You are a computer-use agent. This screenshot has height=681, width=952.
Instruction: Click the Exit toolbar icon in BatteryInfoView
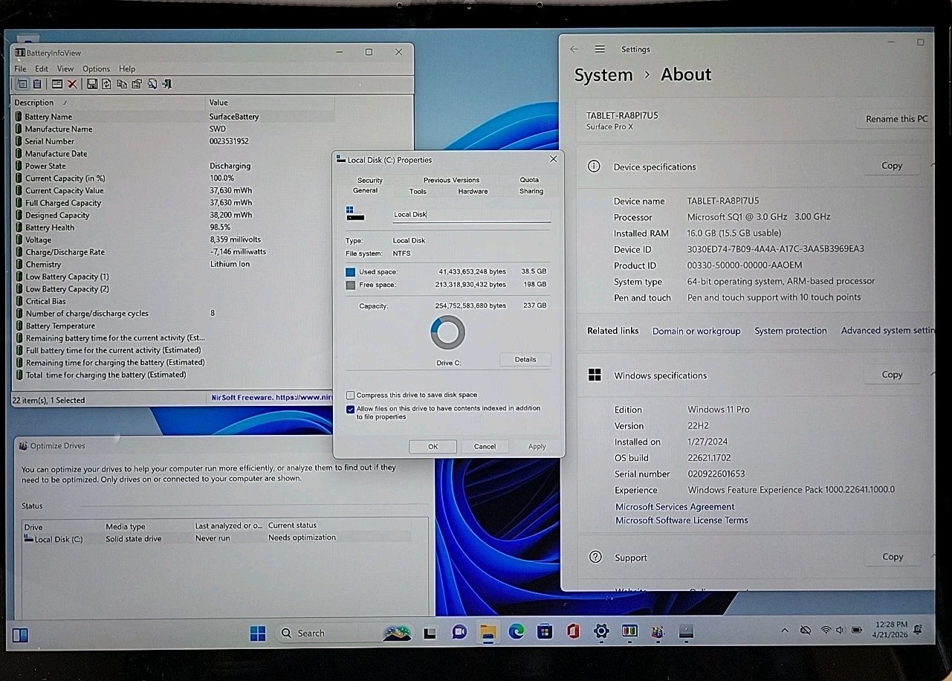coord(166,84)
